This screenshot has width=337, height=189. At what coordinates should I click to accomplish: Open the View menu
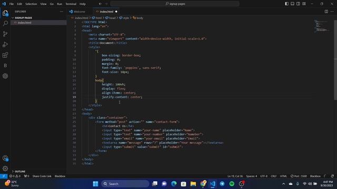(43, 4)
